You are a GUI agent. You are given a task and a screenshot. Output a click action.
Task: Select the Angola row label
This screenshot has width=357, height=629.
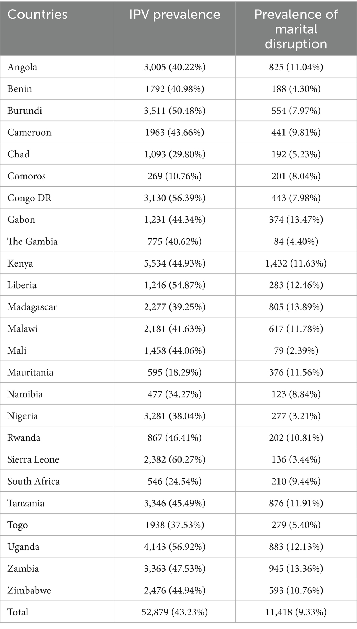tap(22, 67)
